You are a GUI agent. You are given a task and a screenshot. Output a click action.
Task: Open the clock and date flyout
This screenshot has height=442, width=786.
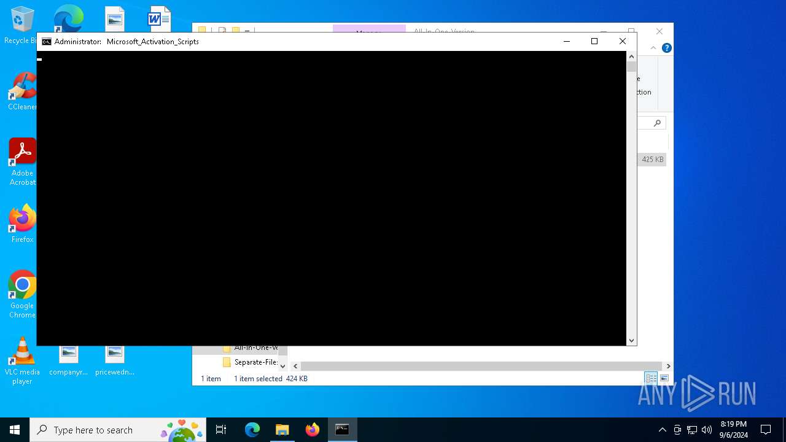[x=734, y=430]
